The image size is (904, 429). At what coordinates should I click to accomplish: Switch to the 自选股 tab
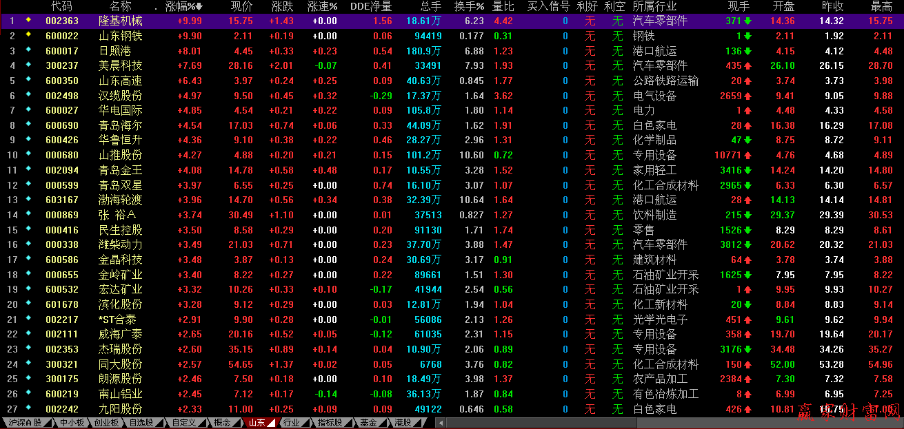coord(141,423)
